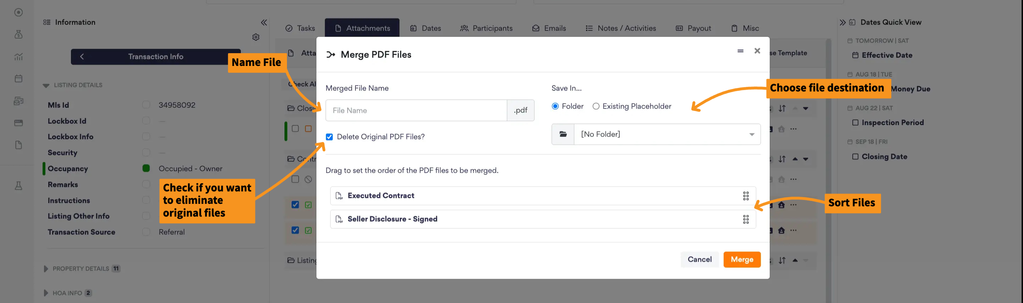Open the Misc tab
This screenshot has width=1023, height=303.
point(745,28)
